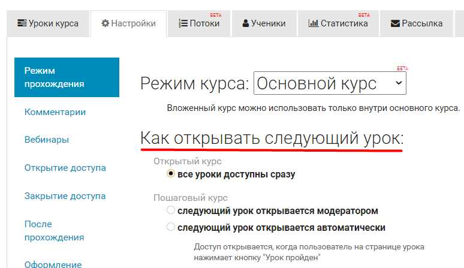The width and height of the screenshot is (464, 268).
Task: Open the Режим курса dropdown
Action: [x=330, y=83]
